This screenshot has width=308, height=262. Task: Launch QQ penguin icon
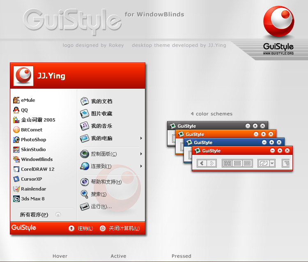click(x=16, y=110)
